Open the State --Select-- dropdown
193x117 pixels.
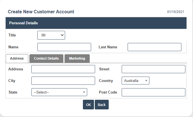coord(59,92)
